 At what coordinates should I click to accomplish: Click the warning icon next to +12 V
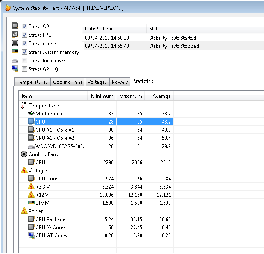pos(31,195)
